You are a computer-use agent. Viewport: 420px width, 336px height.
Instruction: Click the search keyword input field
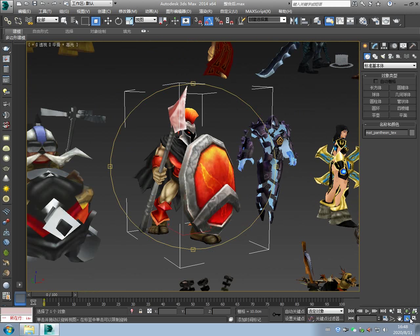point(321,4)
